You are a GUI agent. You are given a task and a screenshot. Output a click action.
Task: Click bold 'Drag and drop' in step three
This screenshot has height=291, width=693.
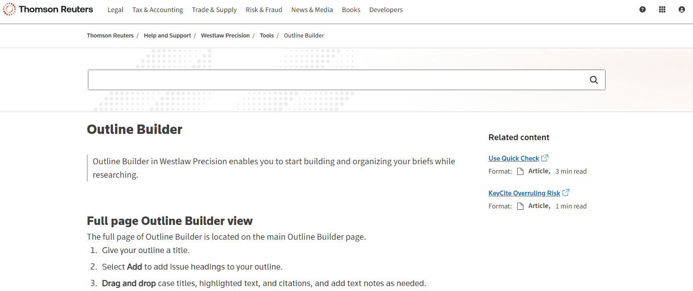tap(129, 283)
